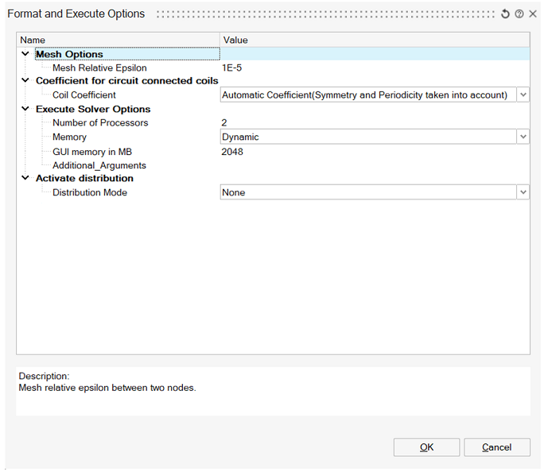
Task: Open help via the question mark icon
Action: (x=519, y=14)
